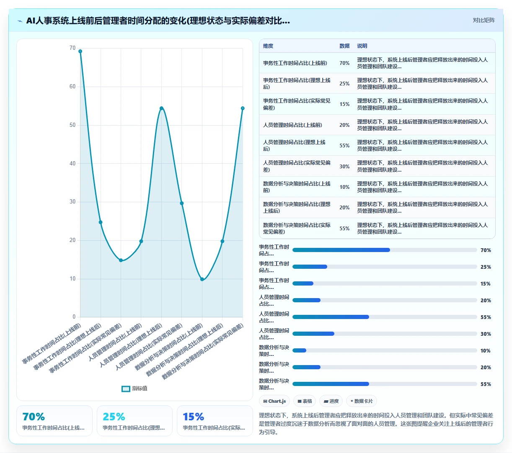This screenshot has height=453, width=512.
Task: Click table row 事务性工作时间占比(上线前)
Action: (377, 63)
